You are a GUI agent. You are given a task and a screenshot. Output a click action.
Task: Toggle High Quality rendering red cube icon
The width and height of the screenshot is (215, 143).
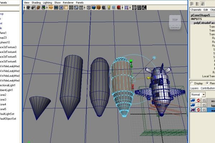click(119, 8)
